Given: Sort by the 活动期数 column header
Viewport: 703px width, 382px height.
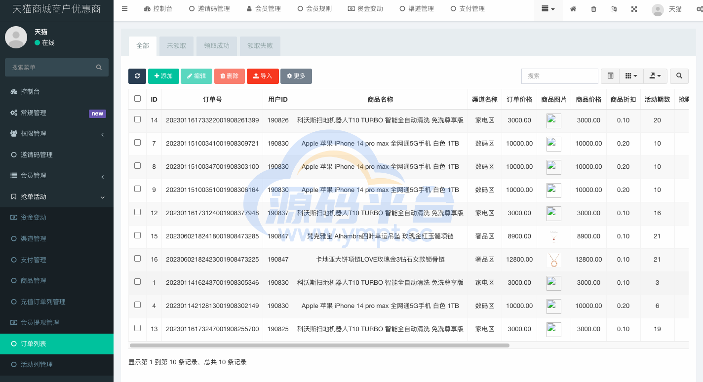Looking at the screenshot, I should point(657,99).
